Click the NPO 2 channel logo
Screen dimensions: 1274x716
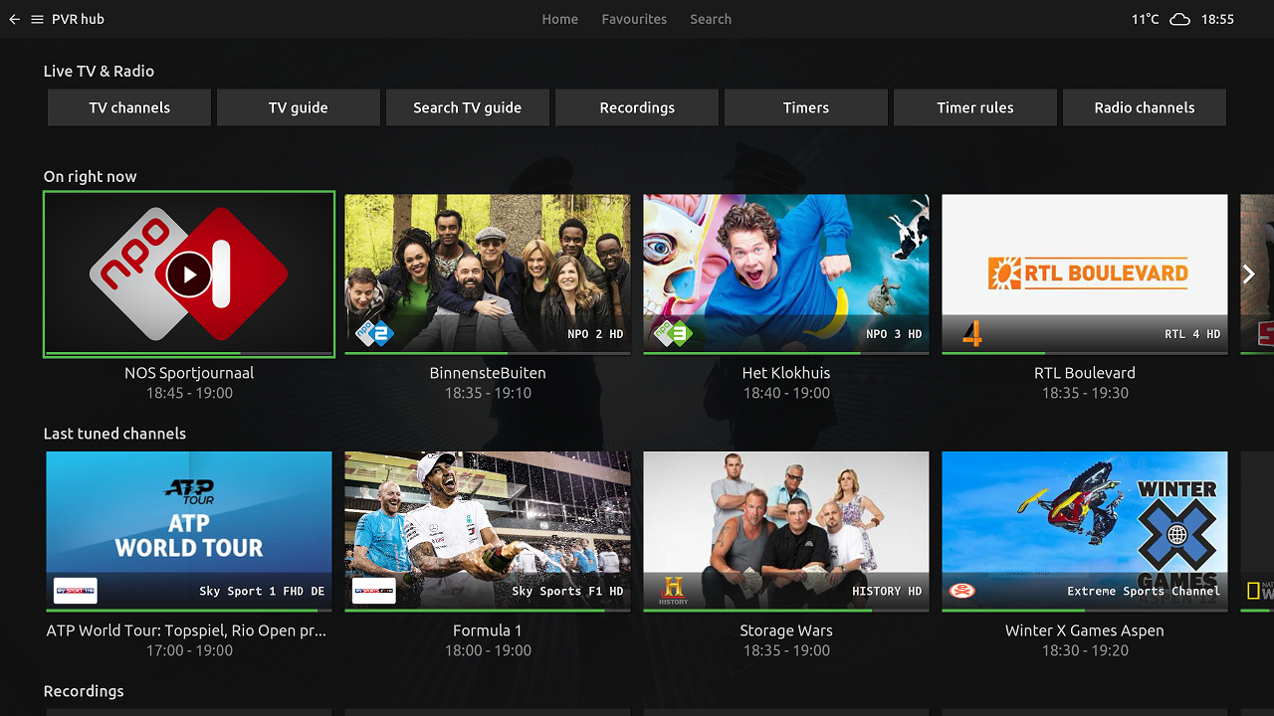374,333
